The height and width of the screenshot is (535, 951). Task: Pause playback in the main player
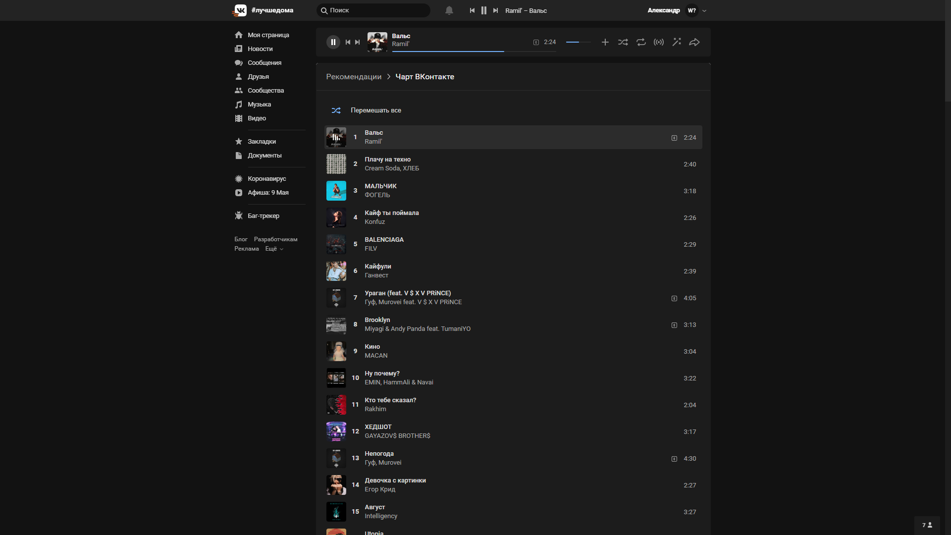[333, 42]
